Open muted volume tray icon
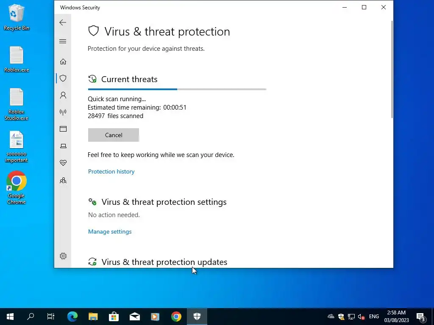The image size is (434, 325). [361, 317]
